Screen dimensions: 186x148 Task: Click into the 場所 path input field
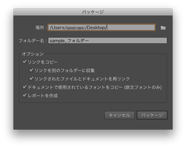102,28
